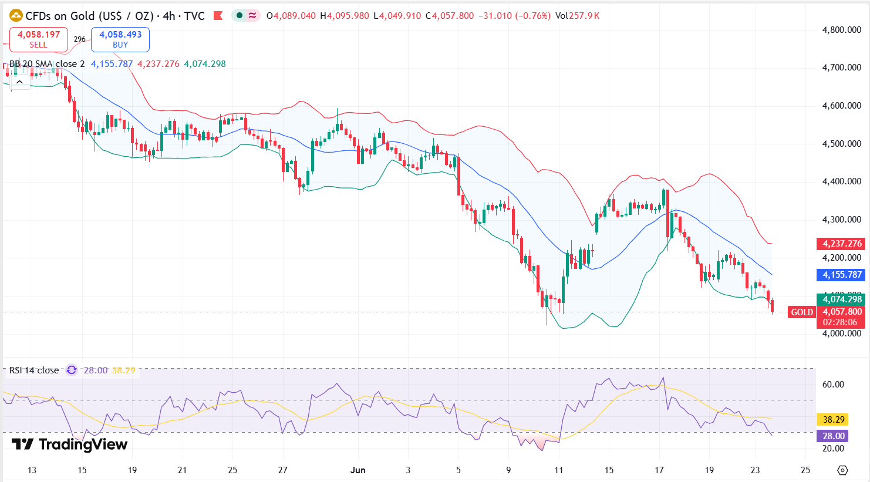Click the spread value 296
Image resolution: width=870 pixels, height=482 pixels.
[79, 39]
